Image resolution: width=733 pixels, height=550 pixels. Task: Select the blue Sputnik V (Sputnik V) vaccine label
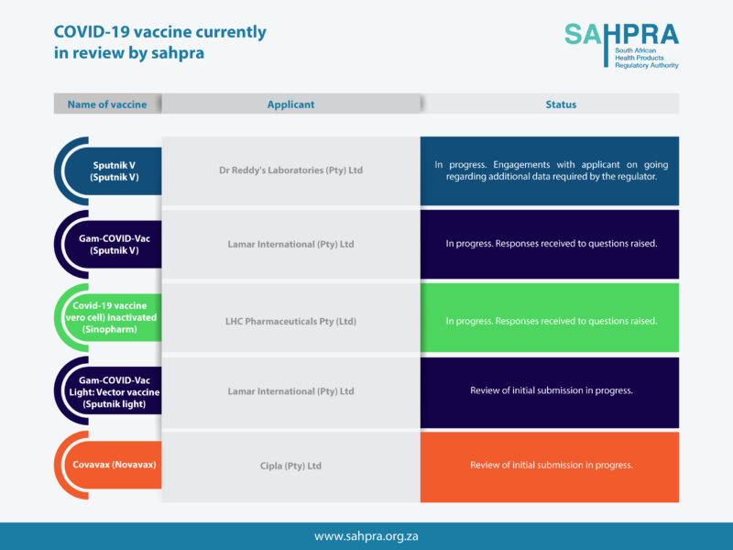pyautogui.click(x=115, y=171)
